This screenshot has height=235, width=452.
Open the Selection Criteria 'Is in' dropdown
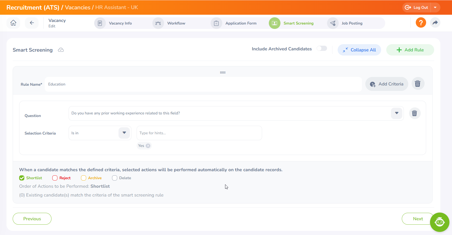point(124,133)
